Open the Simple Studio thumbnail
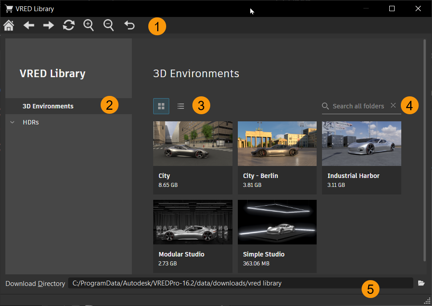The height and width of the screenshot is (306, 432). point(277,222)
